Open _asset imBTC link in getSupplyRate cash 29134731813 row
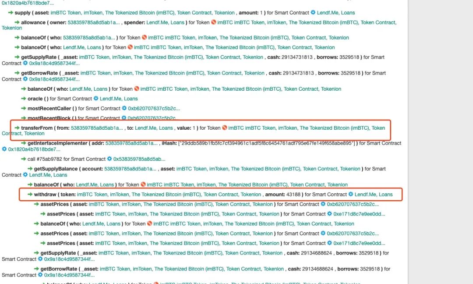The height and width of the screenshot is (284, 473). coord(171,57)
